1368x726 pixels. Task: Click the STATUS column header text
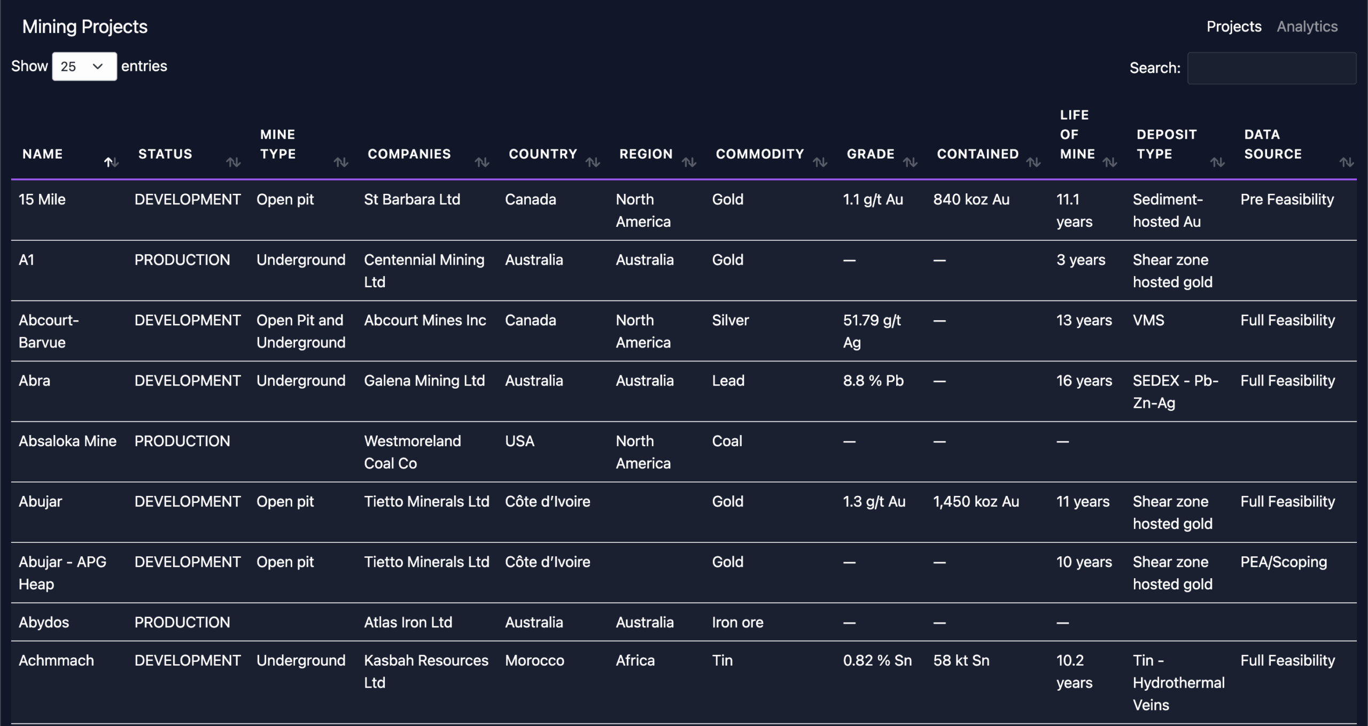pyautogui.click(x=165, y=154)
